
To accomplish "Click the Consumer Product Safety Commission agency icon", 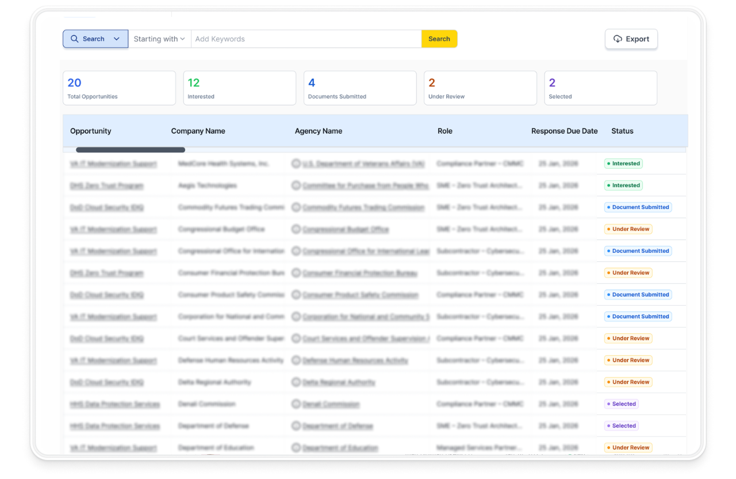I will coord(296,295).
